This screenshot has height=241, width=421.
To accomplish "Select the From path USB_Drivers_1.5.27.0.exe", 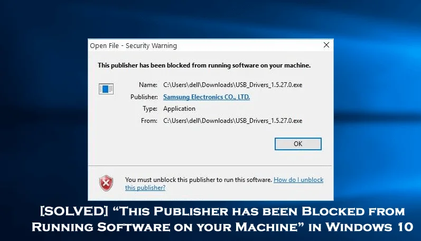I will tap(232, 121).
